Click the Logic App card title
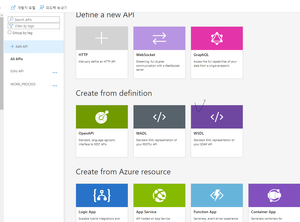The width and height of the screenshot is (300, 222). pos(87,212)
